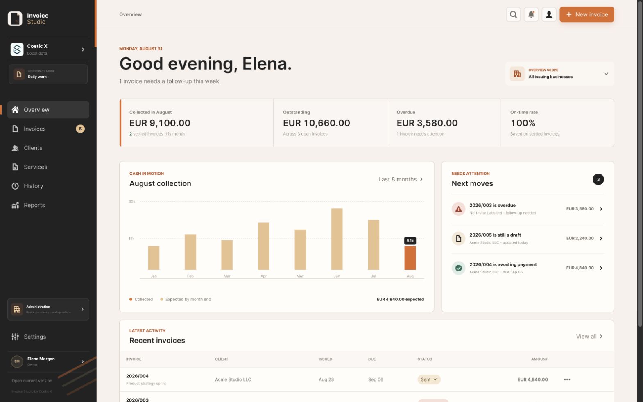Open History clock icon in sidebar
The width and height of the screenshot is (643, 402).
15,186
